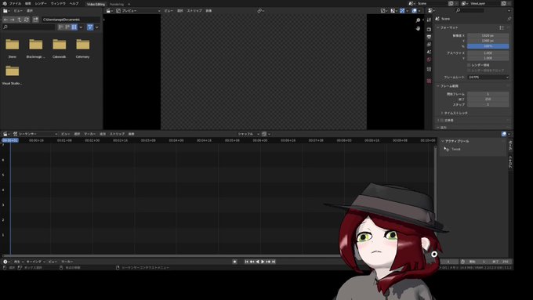This screenshot has width=533, height=300.
Task: Collapse the フォーマット panel
Action: tap(449, 27)
